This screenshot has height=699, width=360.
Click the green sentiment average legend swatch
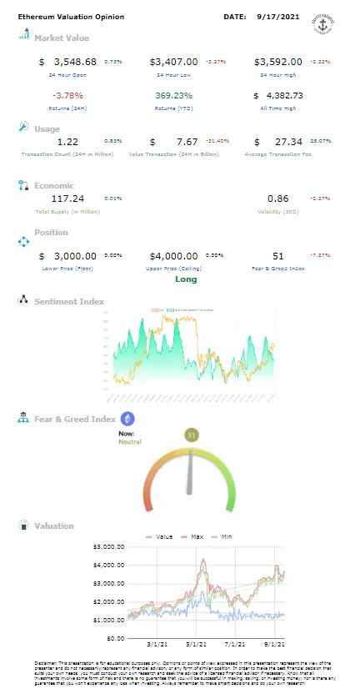[x=171, y=309]
